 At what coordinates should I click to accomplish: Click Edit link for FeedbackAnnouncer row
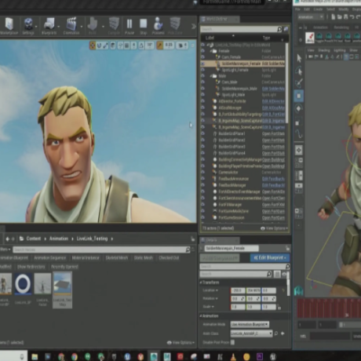point(273,179)
